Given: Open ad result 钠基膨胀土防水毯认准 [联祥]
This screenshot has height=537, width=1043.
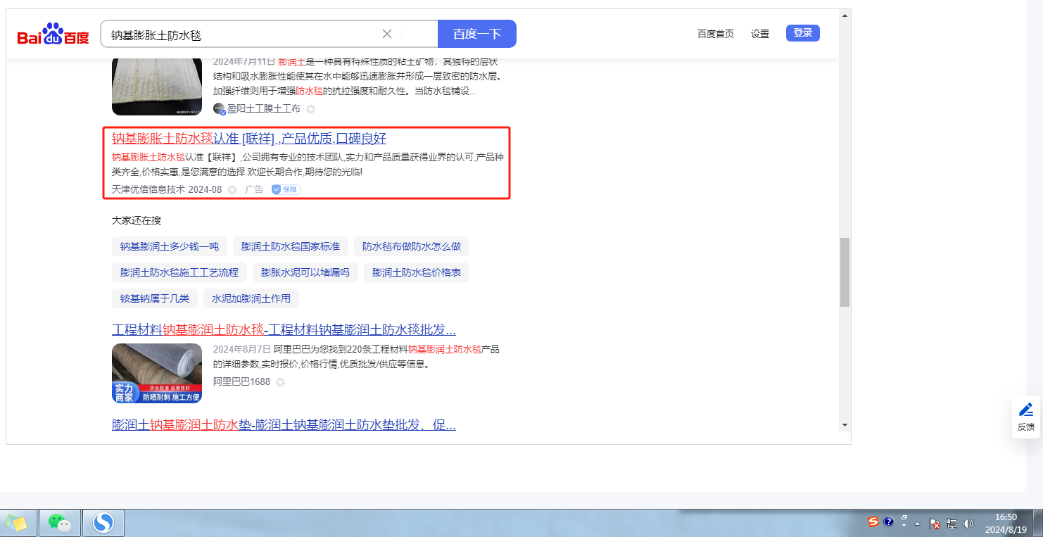Looking at the screenshot, I should pyautogui.click(x=249, y=139).
